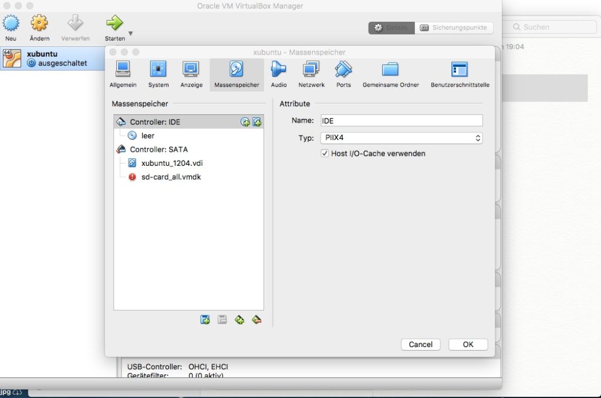Screen dimensions: 601x398
Task: Open the System settings tab
Action: pos(158,74)
